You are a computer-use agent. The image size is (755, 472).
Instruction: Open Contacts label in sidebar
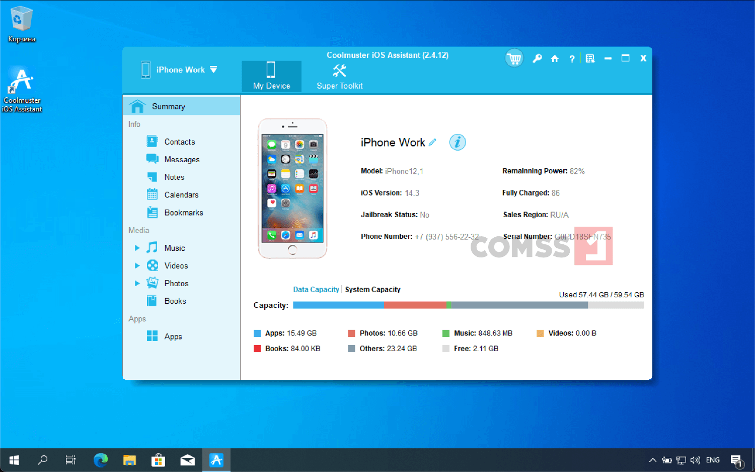click(x=180, y=142)
